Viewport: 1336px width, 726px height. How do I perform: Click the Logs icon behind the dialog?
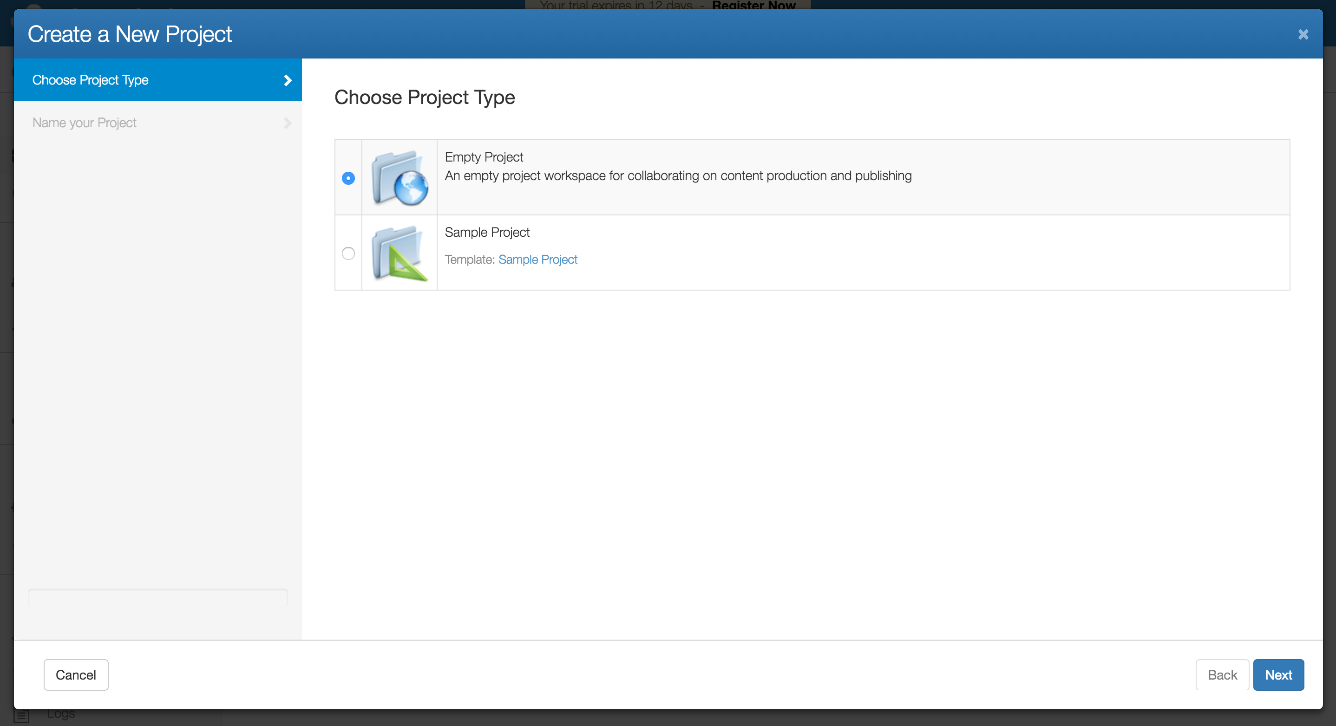pos(21,717)
